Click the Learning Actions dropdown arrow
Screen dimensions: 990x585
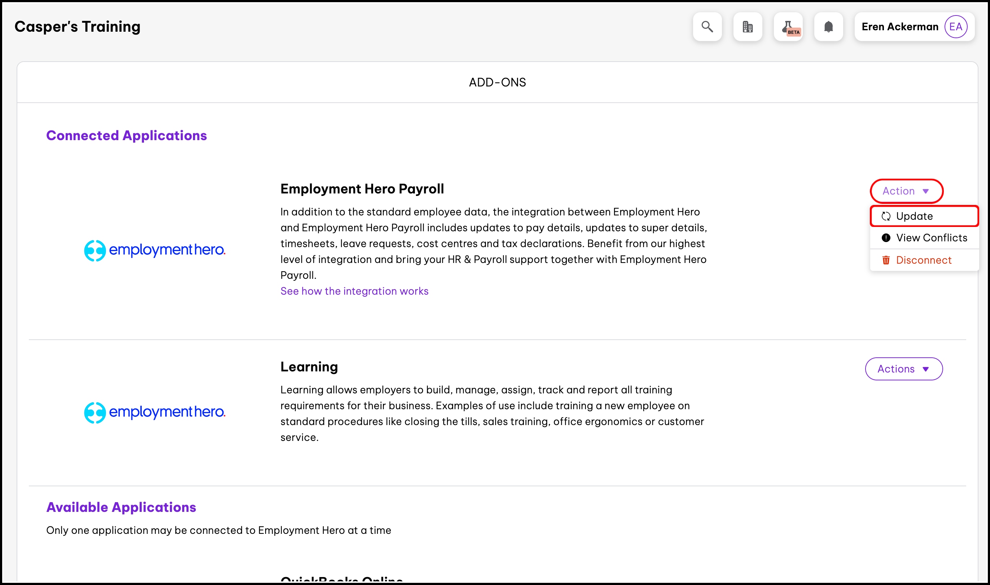(x=926, y=369)
